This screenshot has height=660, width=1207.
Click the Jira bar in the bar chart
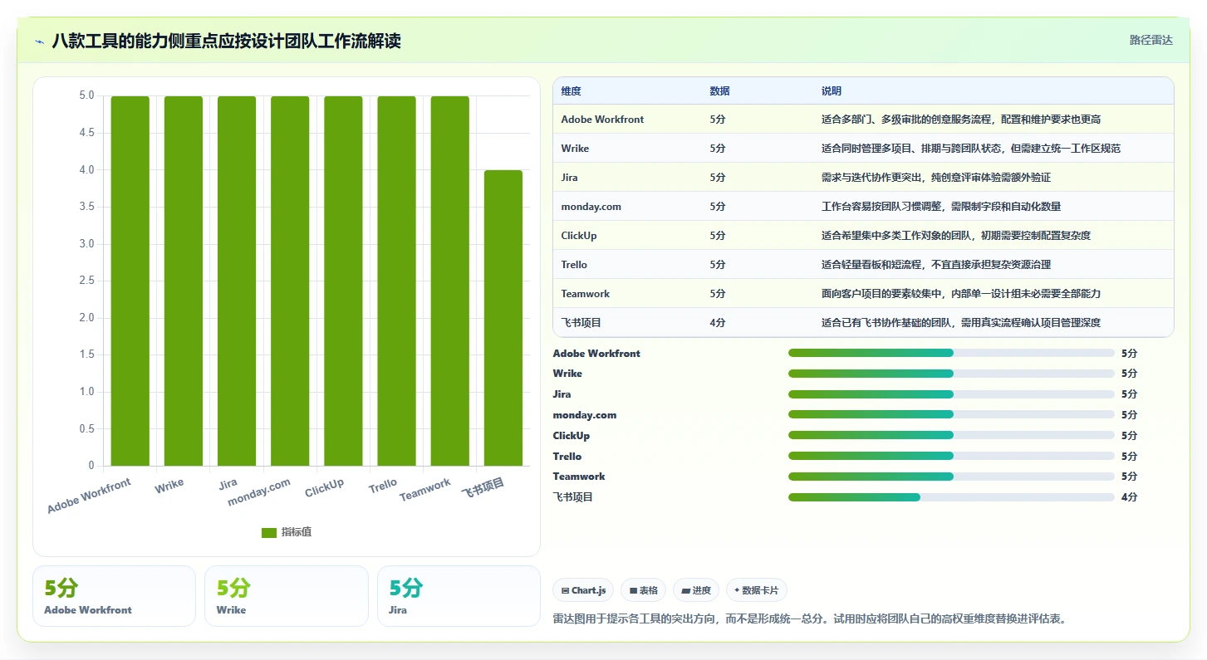[x=237, y=281]
